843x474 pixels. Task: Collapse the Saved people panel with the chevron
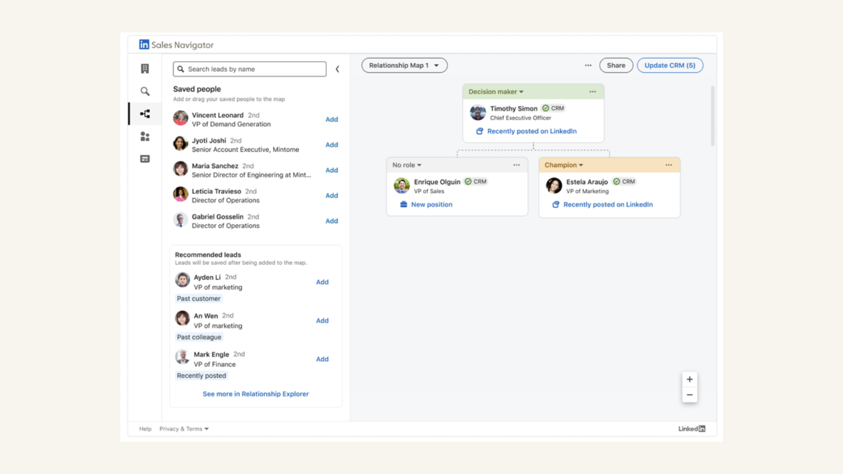click(x=338, y=68)
